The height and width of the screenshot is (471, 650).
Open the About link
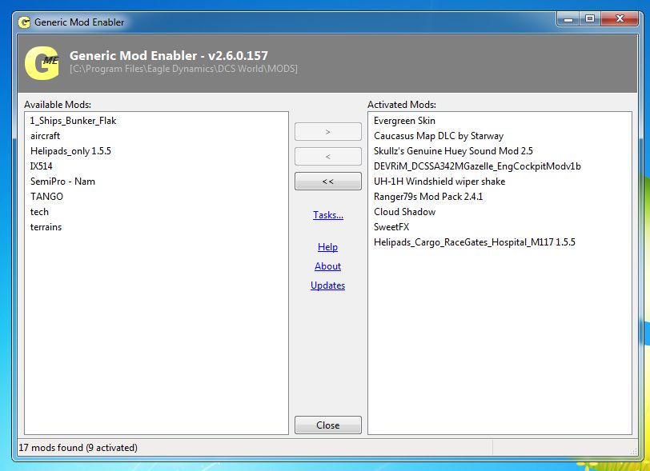pyautogui.click(x=327, y=266)
